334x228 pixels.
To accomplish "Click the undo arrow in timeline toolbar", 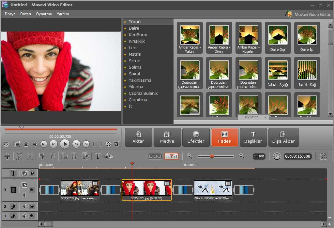I will coord(42,157).
